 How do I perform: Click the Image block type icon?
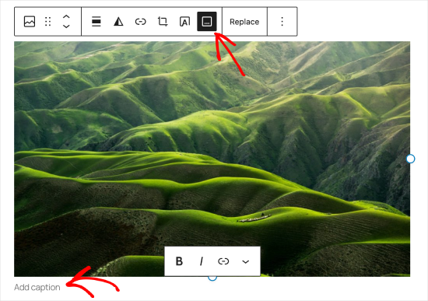coord(30,22)
